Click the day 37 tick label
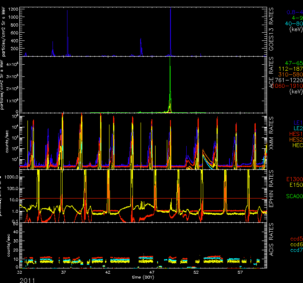The width and height of the screenshot is (303, 283). [x=63, y=272]
